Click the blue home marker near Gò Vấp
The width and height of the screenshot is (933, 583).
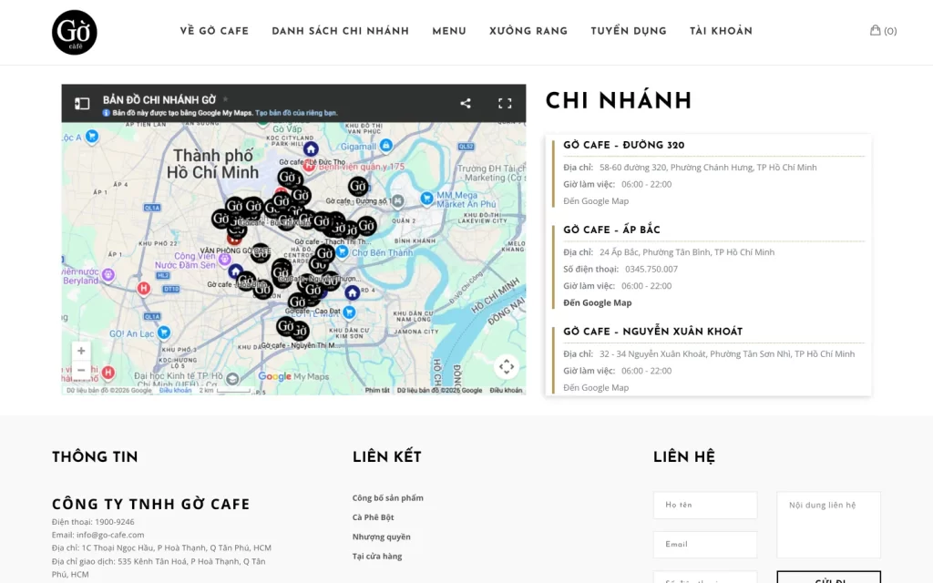(311, 148)
